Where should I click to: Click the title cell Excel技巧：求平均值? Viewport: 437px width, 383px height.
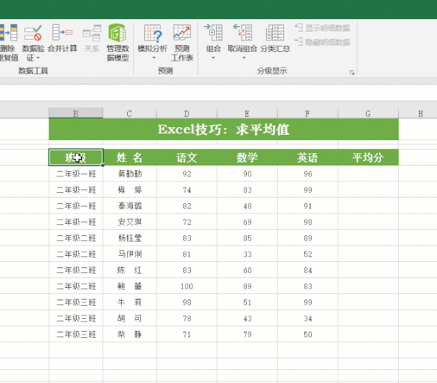click(x=224, y=129)
